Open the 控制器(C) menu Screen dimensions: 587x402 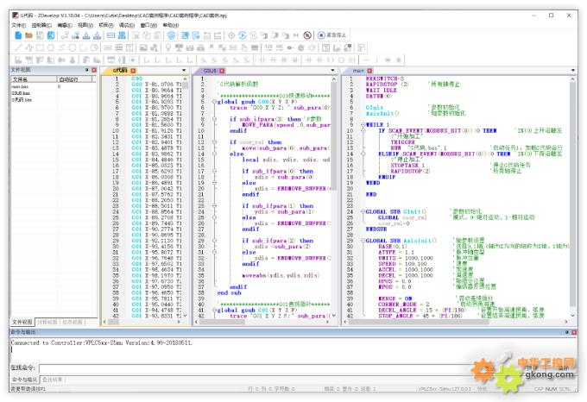click(41, 25)
